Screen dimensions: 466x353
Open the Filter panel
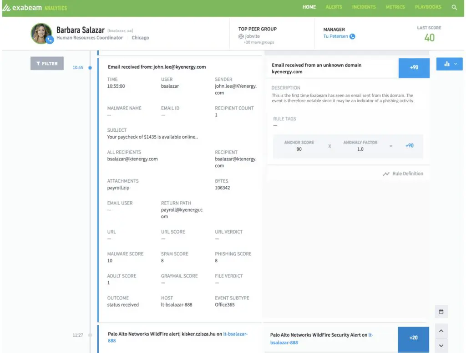click(x=47, y=64)
